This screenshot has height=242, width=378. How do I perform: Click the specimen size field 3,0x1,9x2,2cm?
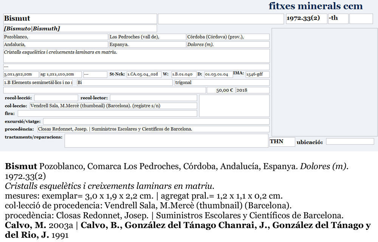[21, 74]
